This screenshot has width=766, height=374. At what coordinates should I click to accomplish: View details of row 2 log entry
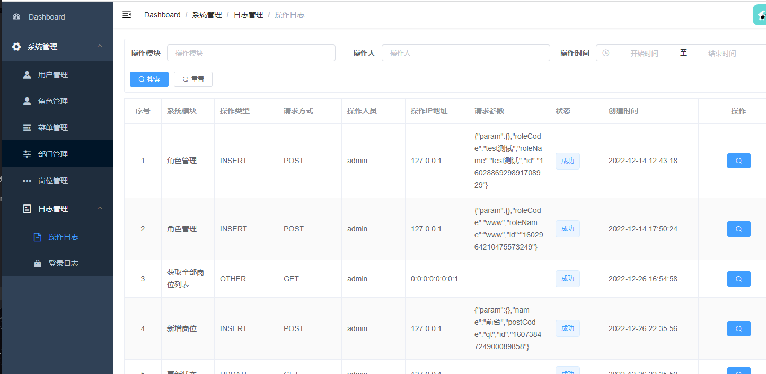pos(738,229)
